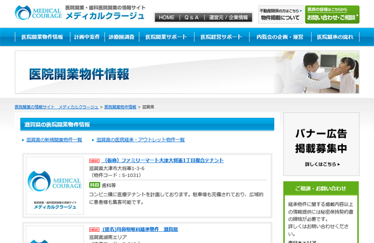Click the 滋賀県の医院開業物件情報 section heading
The image size is (374, 243).
point(147,125)
